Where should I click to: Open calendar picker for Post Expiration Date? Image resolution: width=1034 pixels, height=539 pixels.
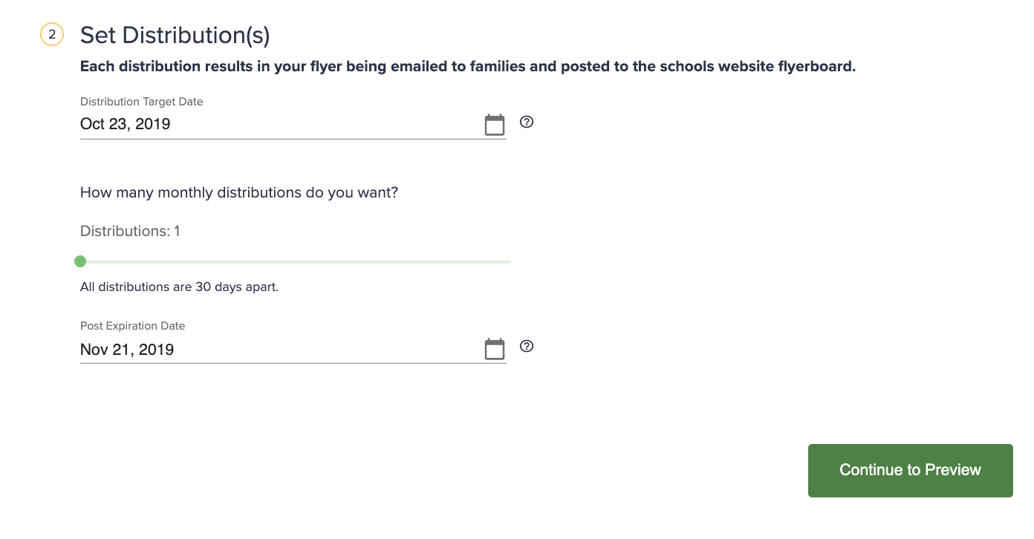tap(495, 348)
